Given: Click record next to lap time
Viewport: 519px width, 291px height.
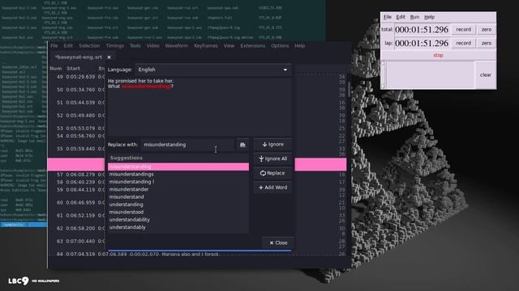Looking at the screenshot, I should pyautogui.click(x=463, y=43).
